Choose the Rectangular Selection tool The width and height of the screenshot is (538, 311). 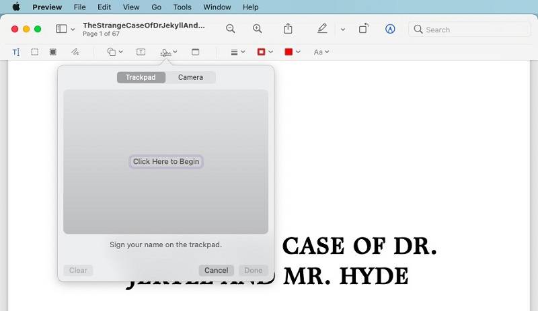[x=35, y=52]
